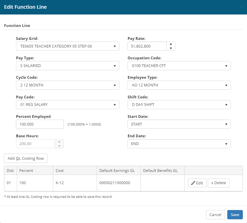Close the Edit Function Line dialog
This screenshot has height=223, width=247.
[x=241, y=6]
